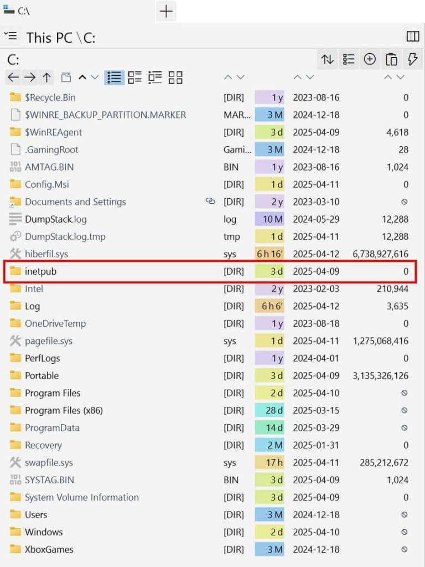
Task: Open a new tab with the plus button
Action: coord(165,11)
